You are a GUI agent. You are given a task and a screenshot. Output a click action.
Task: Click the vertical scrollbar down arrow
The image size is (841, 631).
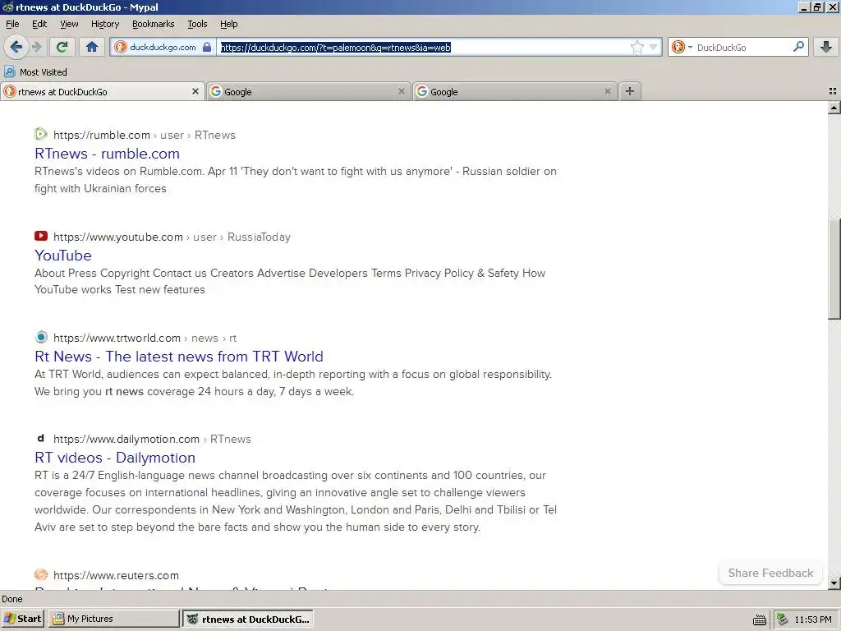coord(834,583)
